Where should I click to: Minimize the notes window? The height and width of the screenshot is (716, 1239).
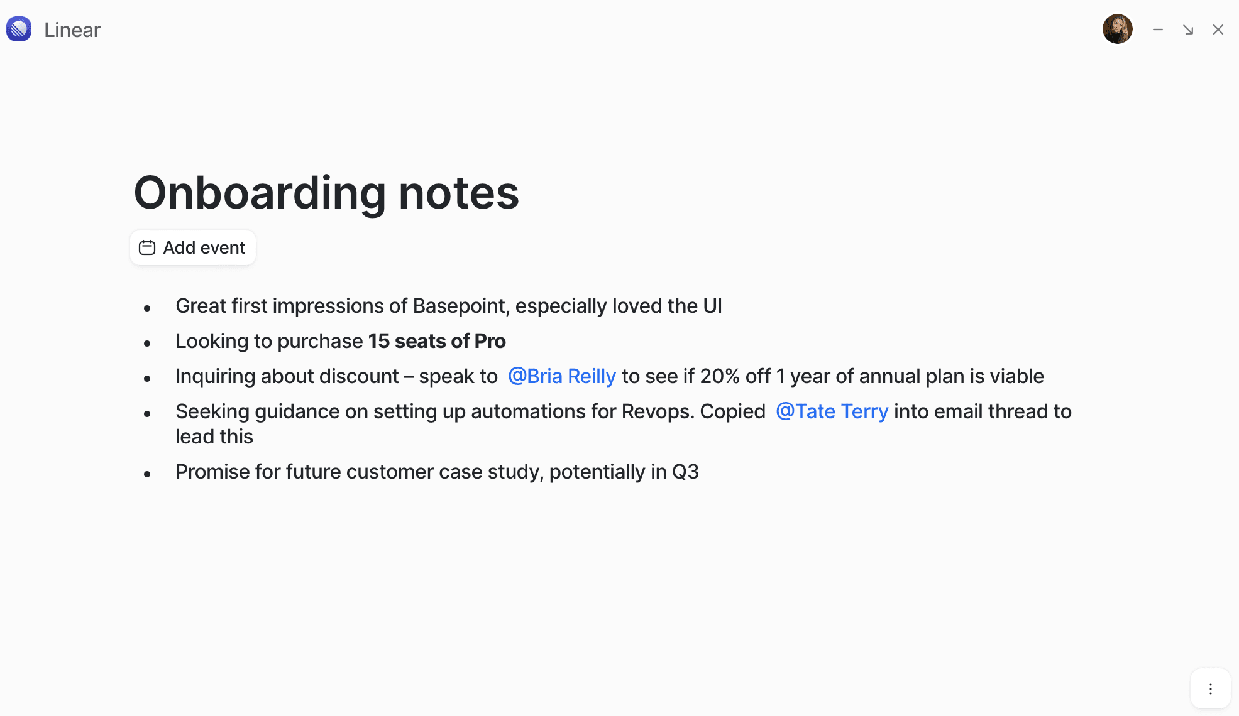coord(1157,30)
